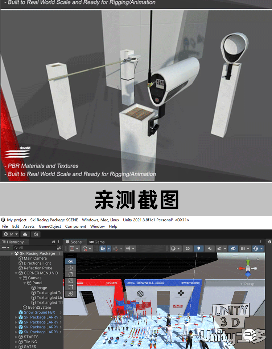Collapse the Panel object
Viewport: 272px width, 349px height.
click(24, 283)
